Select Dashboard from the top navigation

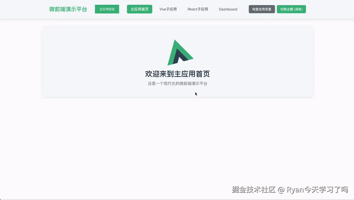click(228, 9)
